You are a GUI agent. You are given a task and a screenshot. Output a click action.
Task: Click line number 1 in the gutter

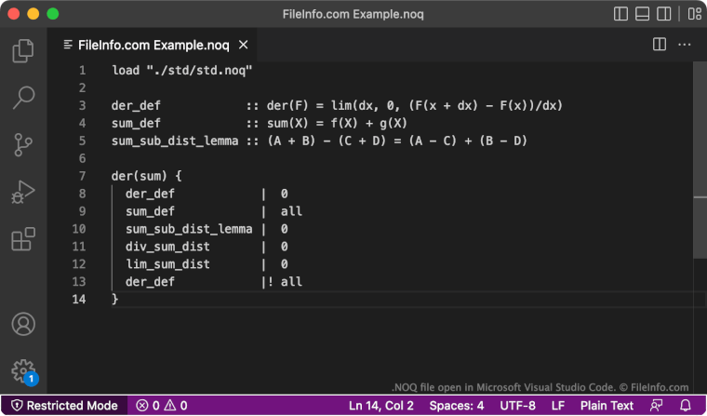pos(82,71)
